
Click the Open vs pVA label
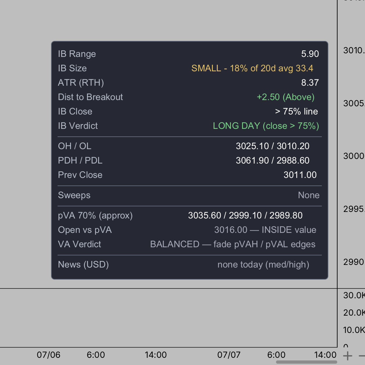click(85, 230)
